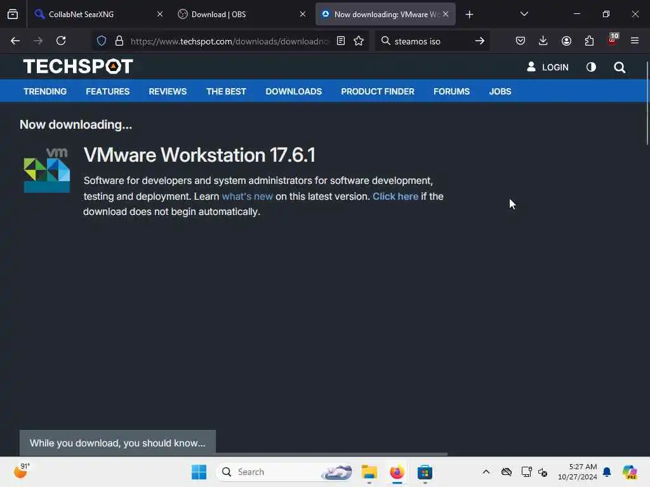The image size is (650, 487).
Task: Click OneDrive cloud tray icon
Action: point(507,472)
